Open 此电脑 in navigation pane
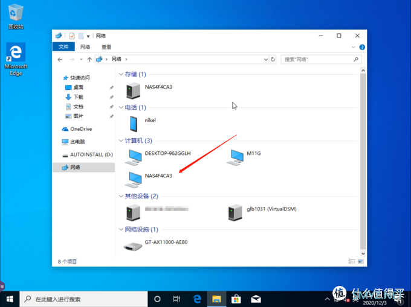 pyautogui.click(x=73, y=142)
